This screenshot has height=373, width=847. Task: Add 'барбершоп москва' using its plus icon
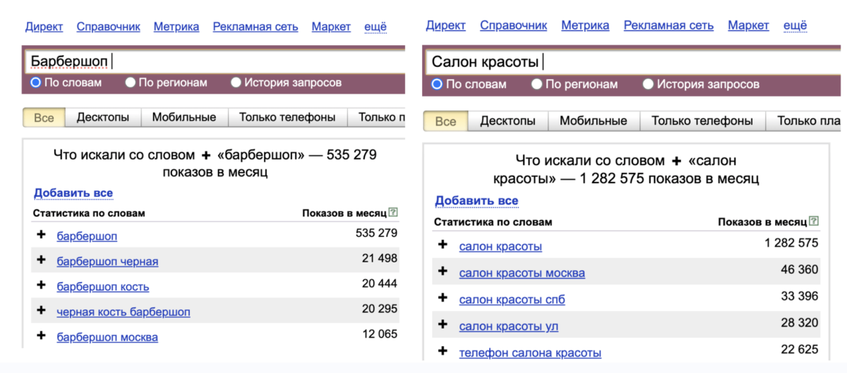click(41, 336)
